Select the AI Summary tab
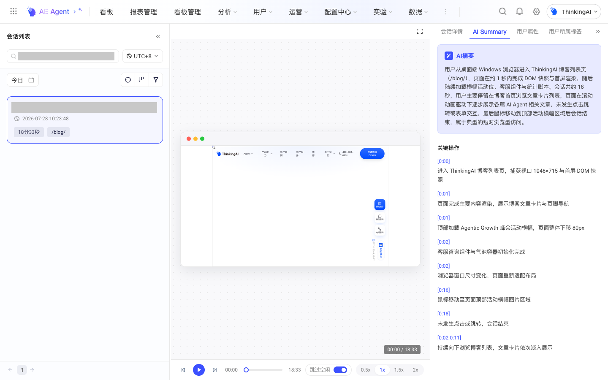The width and height of the screenshot is (608, 380). [x=490, y=32]
